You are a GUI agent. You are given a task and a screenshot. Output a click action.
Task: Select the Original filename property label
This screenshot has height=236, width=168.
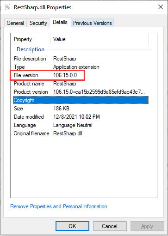tap(31, 133)
